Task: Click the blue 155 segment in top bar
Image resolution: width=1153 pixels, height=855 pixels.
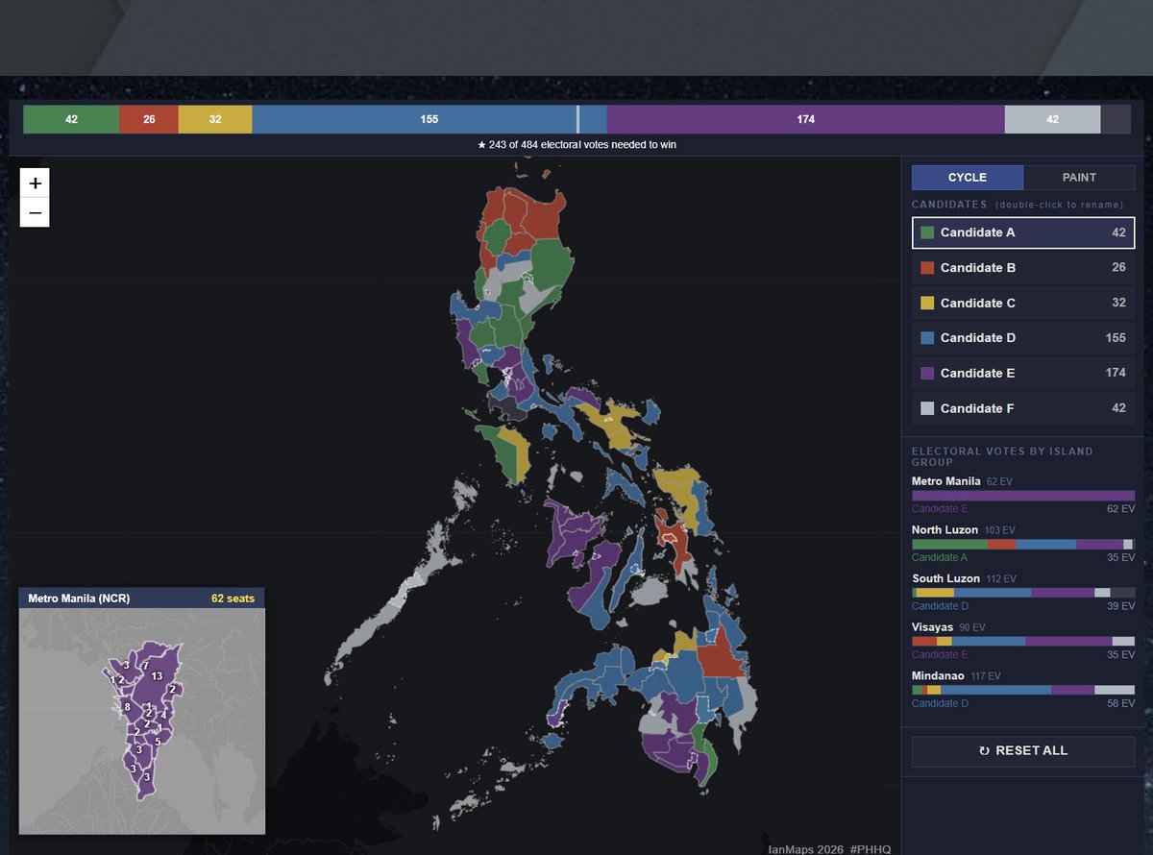Action: pos(429,119)
